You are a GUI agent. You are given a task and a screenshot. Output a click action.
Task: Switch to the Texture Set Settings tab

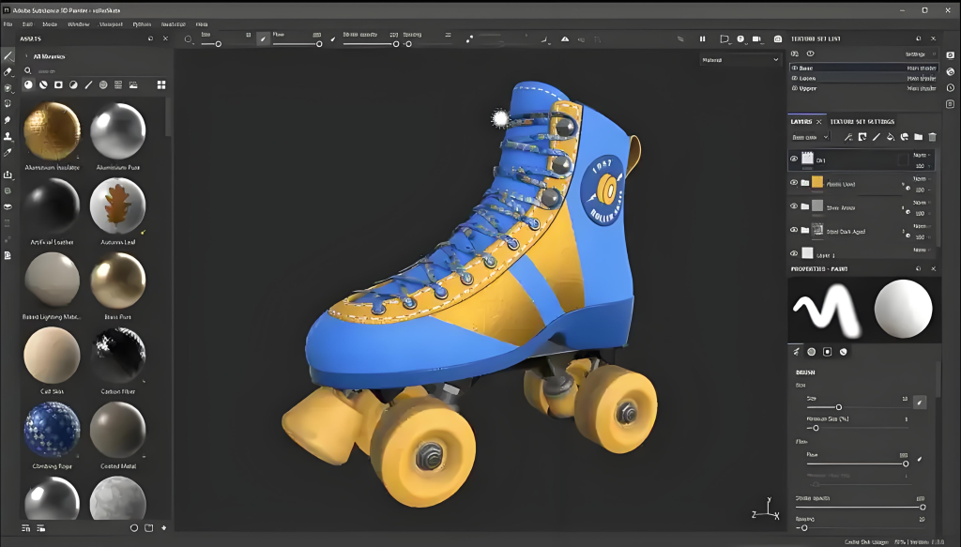pos(862,121)
